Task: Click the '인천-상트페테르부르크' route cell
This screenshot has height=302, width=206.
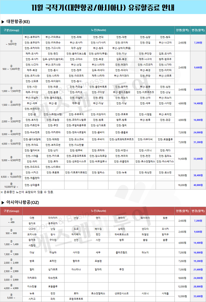Action: tap(122, 139)
